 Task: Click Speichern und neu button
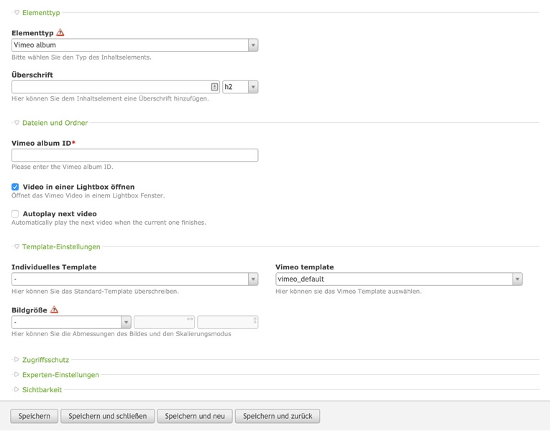point(195,416)
